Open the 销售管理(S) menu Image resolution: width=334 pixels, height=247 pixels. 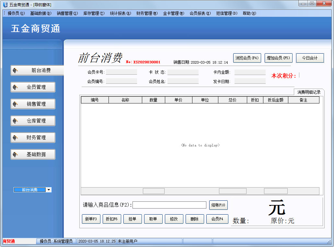pos(67,13)
